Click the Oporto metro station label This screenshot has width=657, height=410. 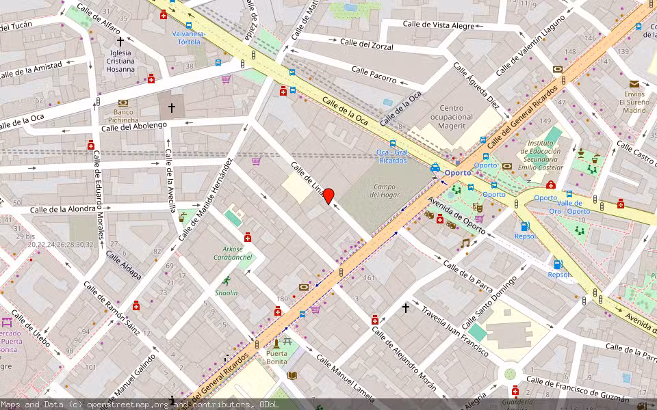pos(458,172)
